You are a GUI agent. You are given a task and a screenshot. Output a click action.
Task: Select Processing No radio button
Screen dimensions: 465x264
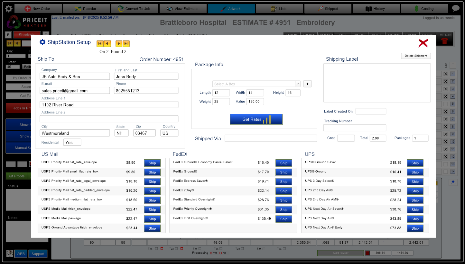coord(221,253)
